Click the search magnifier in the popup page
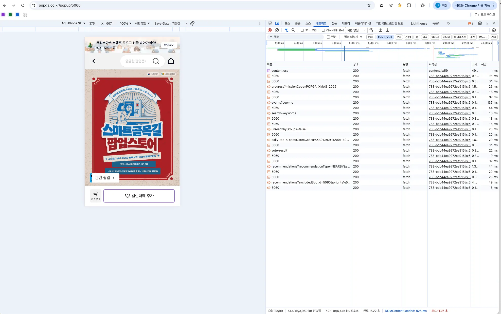The width and height of the screenshot is (501, 314). point(156,61)
